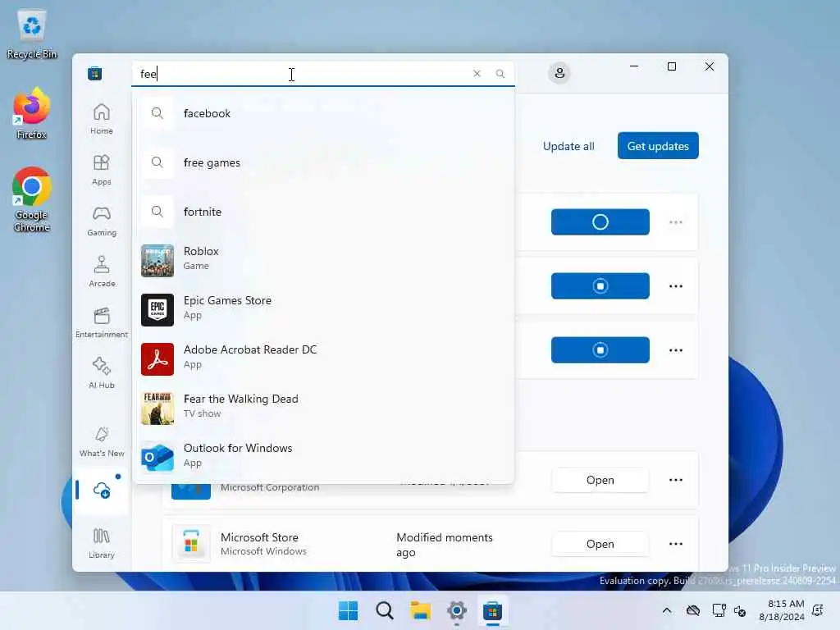Choose Fear the Walking Dead suggestion

(x=323, y=409)
